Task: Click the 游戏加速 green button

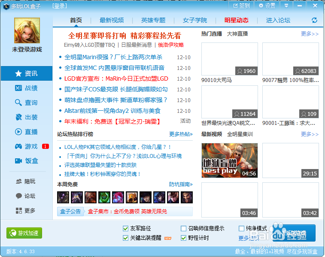Action: (24, 233)
